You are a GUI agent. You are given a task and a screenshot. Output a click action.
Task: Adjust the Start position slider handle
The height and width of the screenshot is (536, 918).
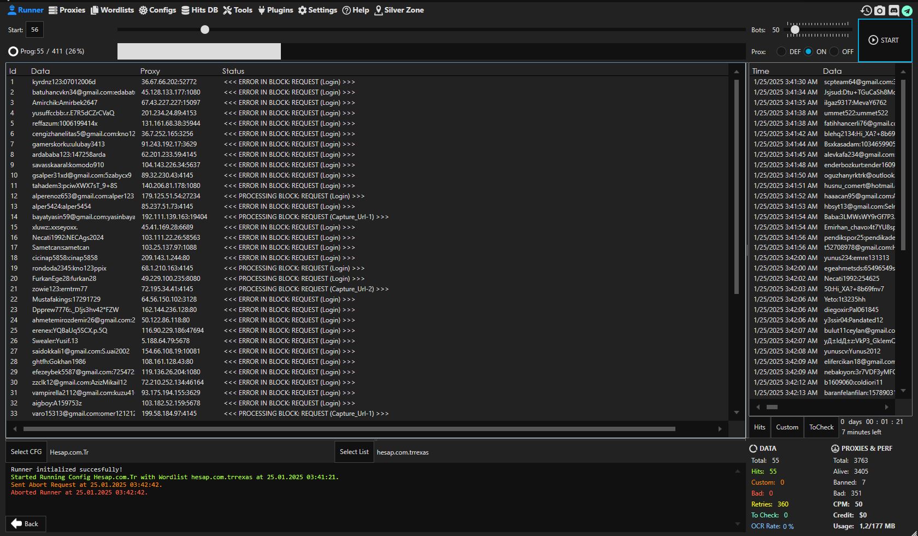205,30
